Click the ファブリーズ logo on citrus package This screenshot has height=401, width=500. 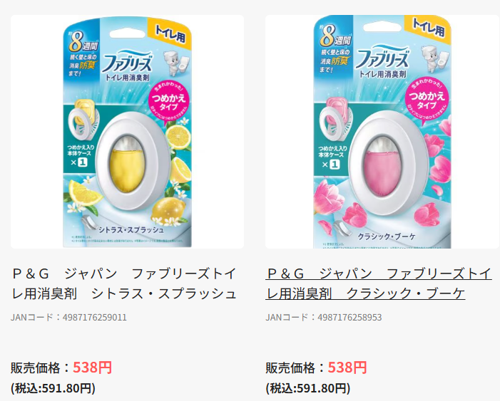tap(127, 62)
